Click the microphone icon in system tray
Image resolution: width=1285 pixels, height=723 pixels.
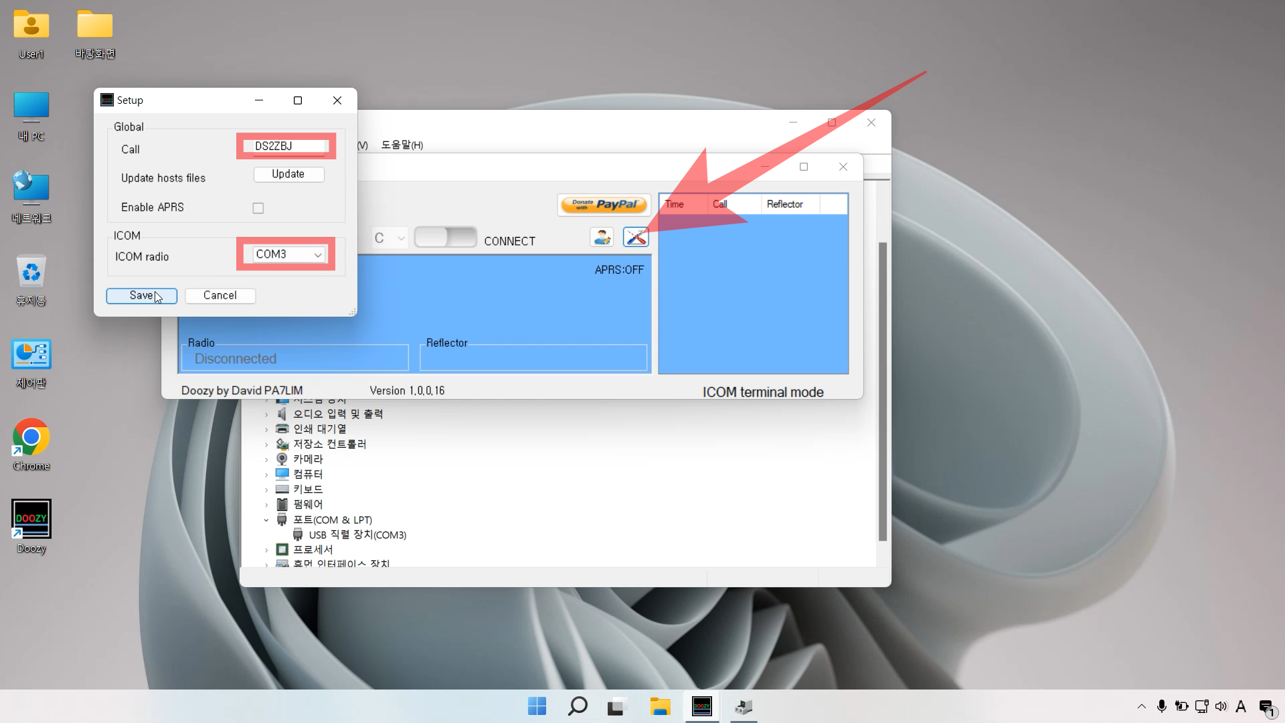point(1162,706)
